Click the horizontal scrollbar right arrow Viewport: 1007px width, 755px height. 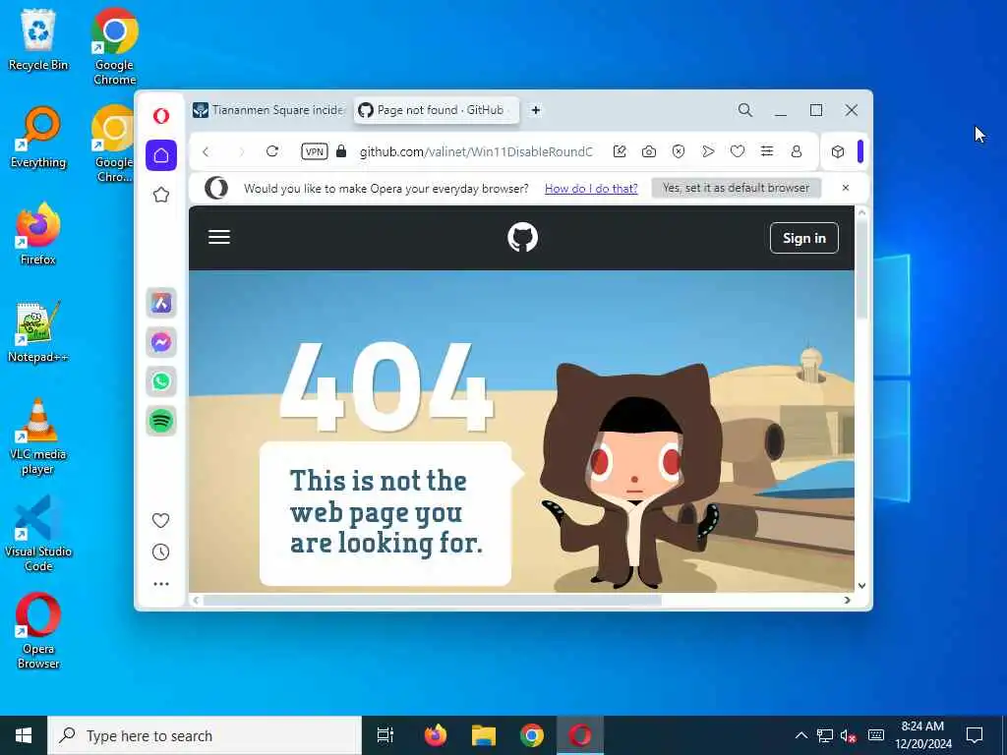tap(847, 601)
